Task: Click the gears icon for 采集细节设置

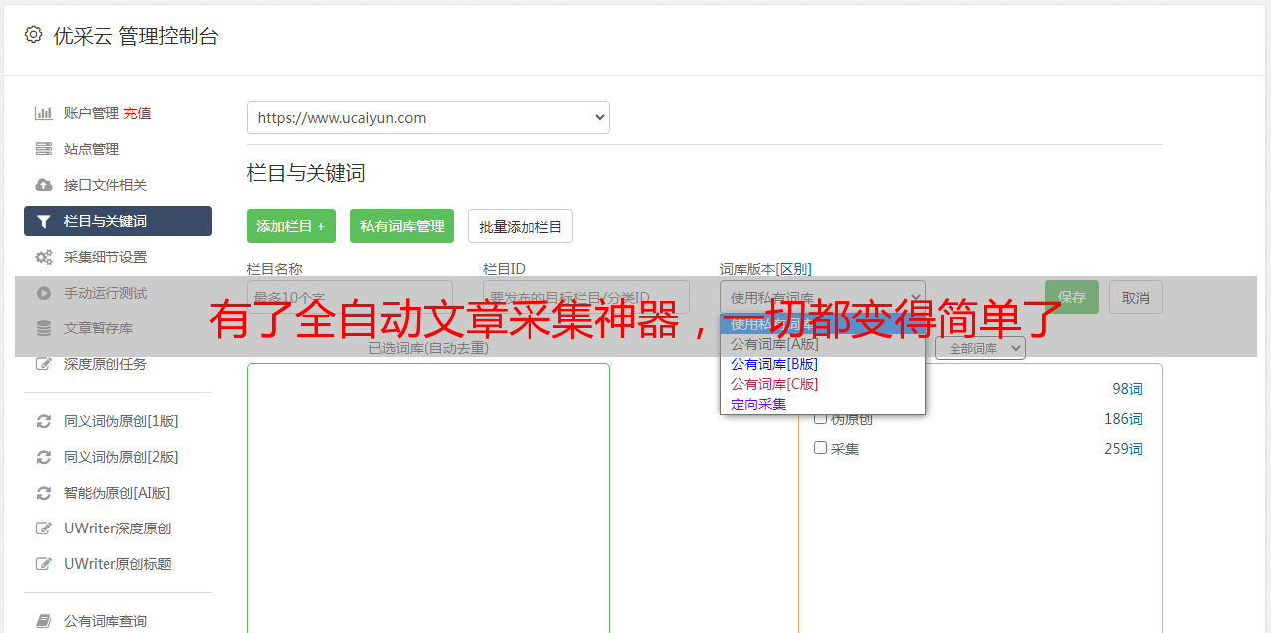Action: (x=43, y=257)
